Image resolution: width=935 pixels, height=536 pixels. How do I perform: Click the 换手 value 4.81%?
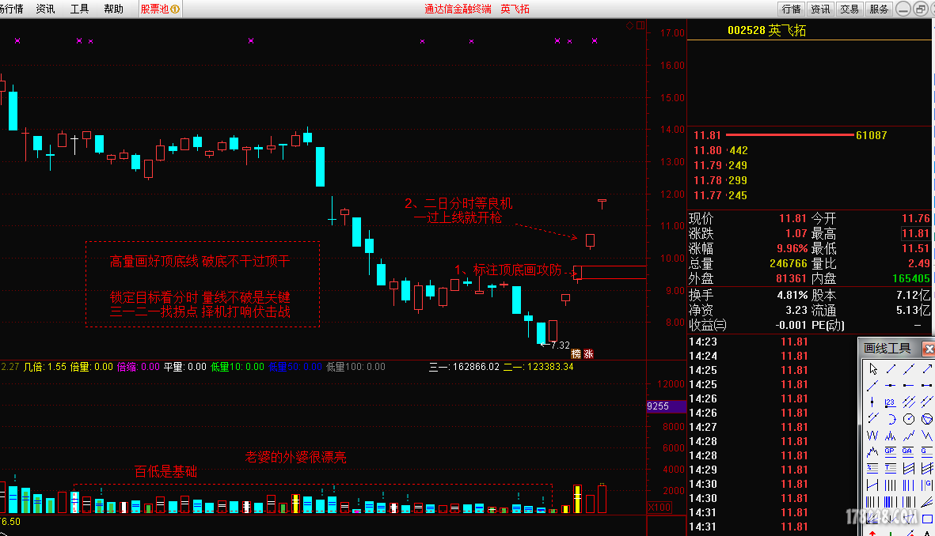click(x=792, y=295)
